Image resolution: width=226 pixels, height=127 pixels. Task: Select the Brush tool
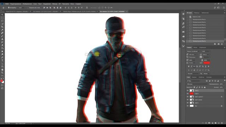pos(2,36)
